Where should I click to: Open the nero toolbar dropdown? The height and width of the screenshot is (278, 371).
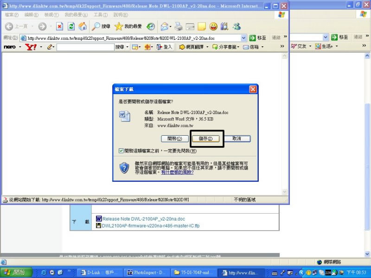coord(20,47)
